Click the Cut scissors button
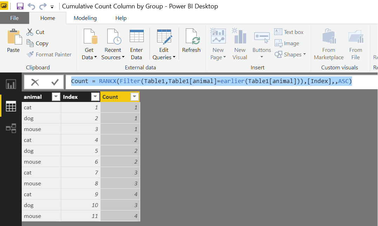This screenshot has height=226, width=378. (x=35, y=32)
